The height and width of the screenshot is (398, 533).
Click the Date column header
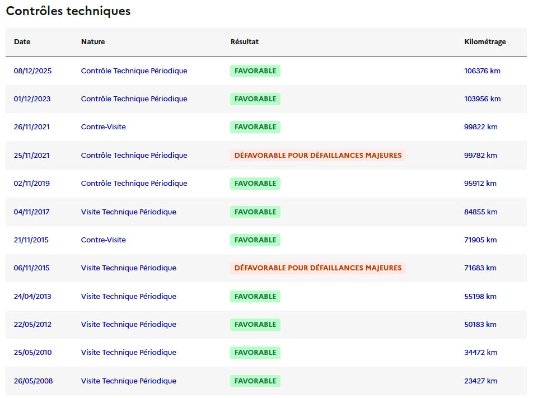coord(22,42)
